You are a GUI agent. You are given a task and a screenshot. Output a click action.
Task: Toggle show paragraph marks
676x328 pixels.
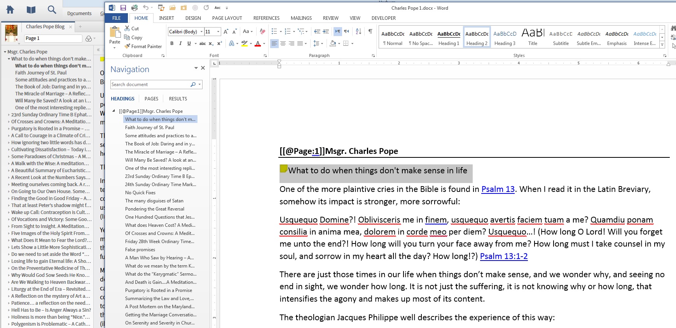click(370, 31)
